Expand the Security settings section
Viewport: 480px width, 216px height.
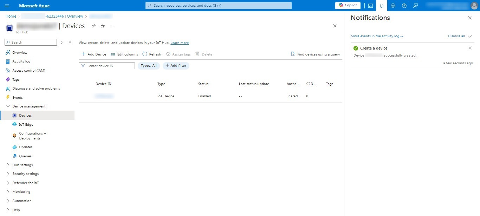click(25, 174)
